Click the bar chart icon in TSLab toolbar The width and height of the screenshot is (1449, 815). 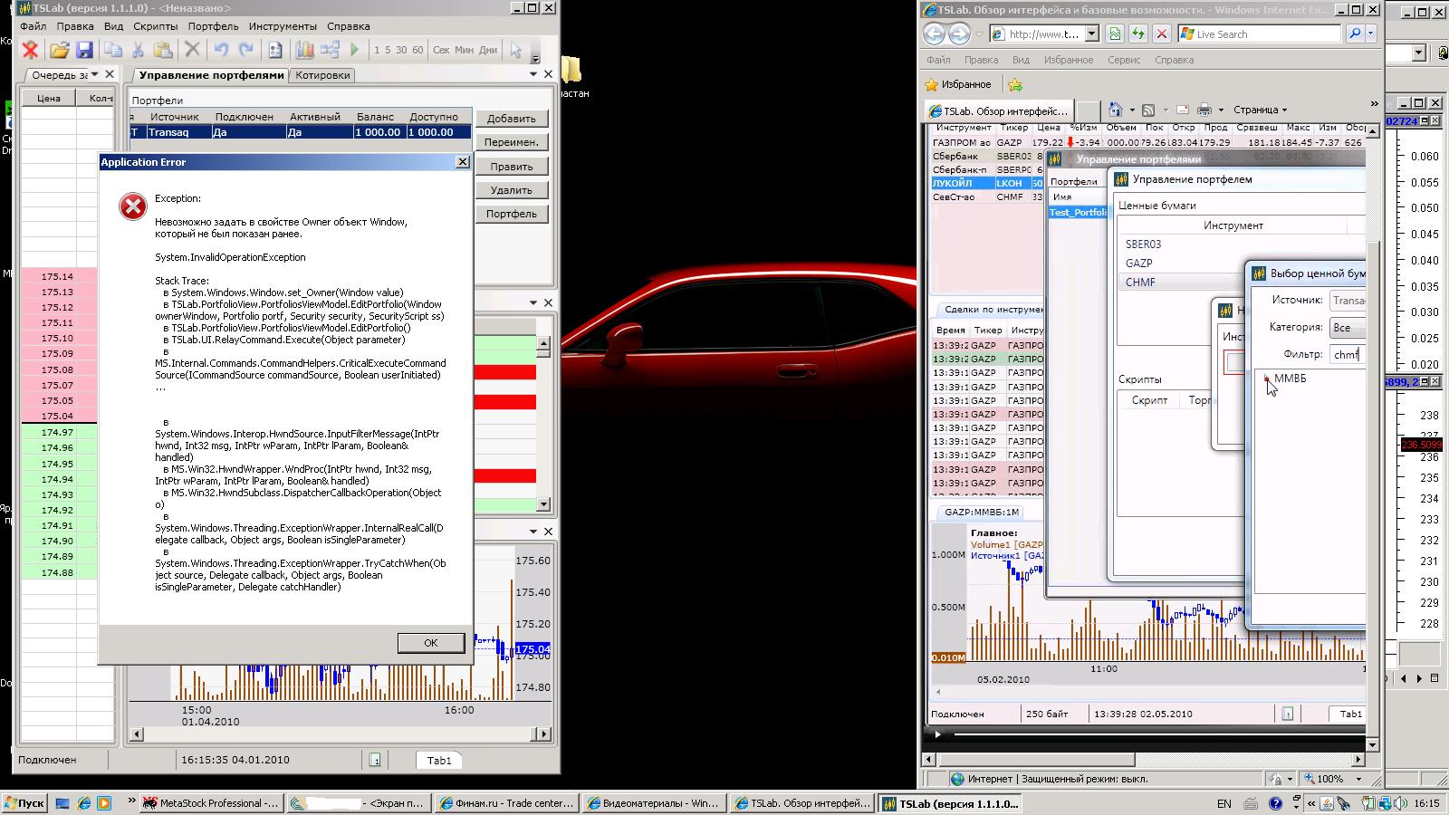coord(304,51)
